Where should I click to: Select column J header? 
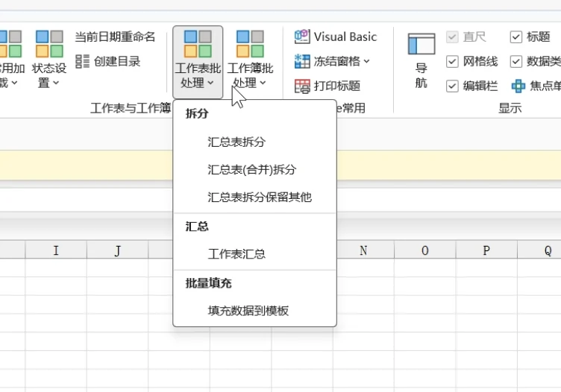(117, 250)
